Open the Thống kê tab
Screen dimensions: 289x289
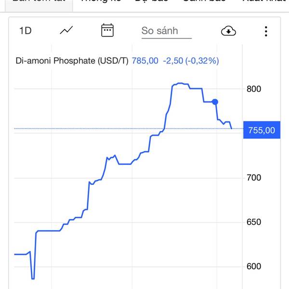(x=101, y=1)
